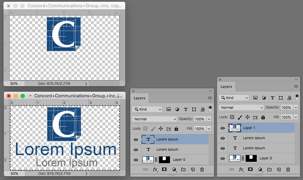Viewport: 303px width, 180px height.
Task: Hide upper Lorem Ipsum layer, right panel
Action: (223, 138)
